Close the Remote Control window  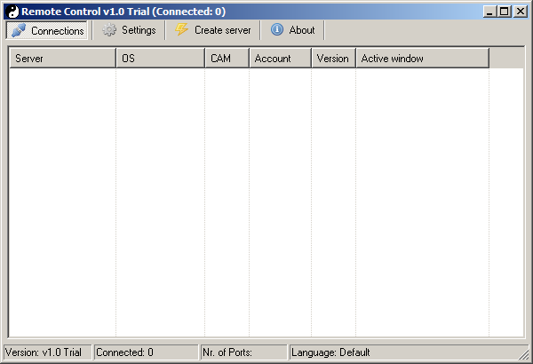pyautogui.click(x=521, y=12)
